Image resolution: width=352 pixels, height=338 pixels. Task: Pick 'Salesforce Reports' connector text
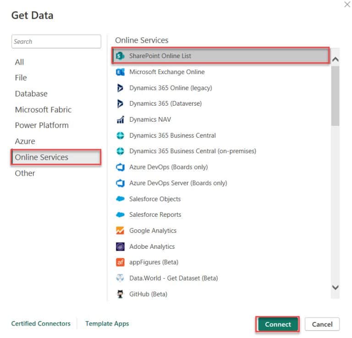pos(155,215)
